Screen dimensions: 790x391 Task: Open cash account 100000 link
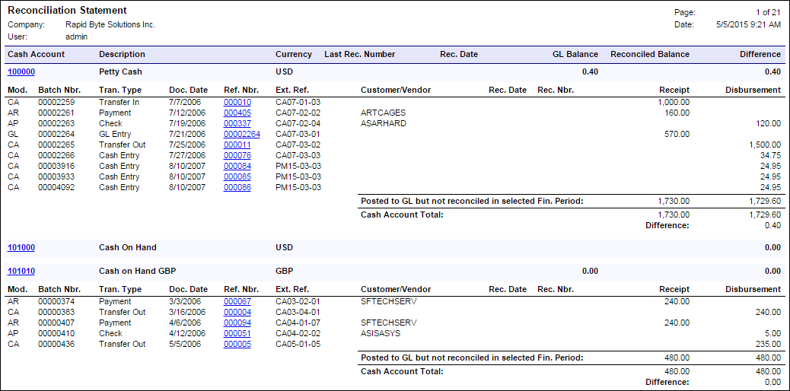click(21, 72)
